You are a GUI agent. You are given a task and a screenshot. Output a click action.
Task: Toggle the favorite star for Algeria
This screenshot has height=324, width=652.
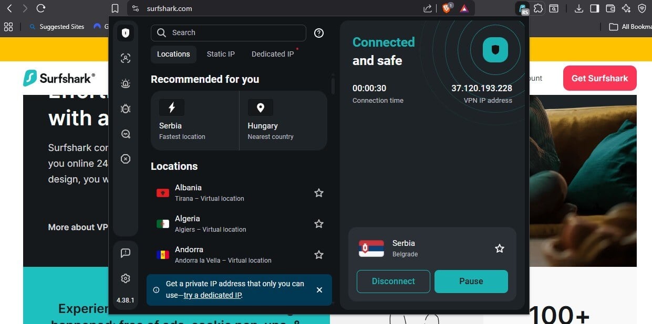(x=319, y=224)
